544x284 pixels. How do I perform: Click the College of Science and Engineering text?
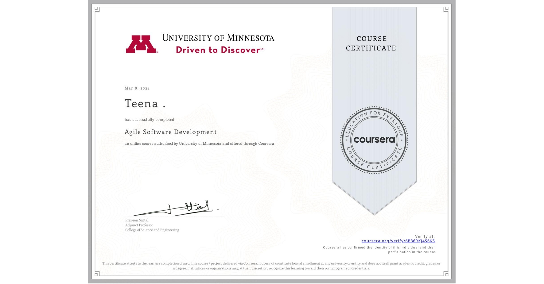pyautogui.click(x=152, y=230)
